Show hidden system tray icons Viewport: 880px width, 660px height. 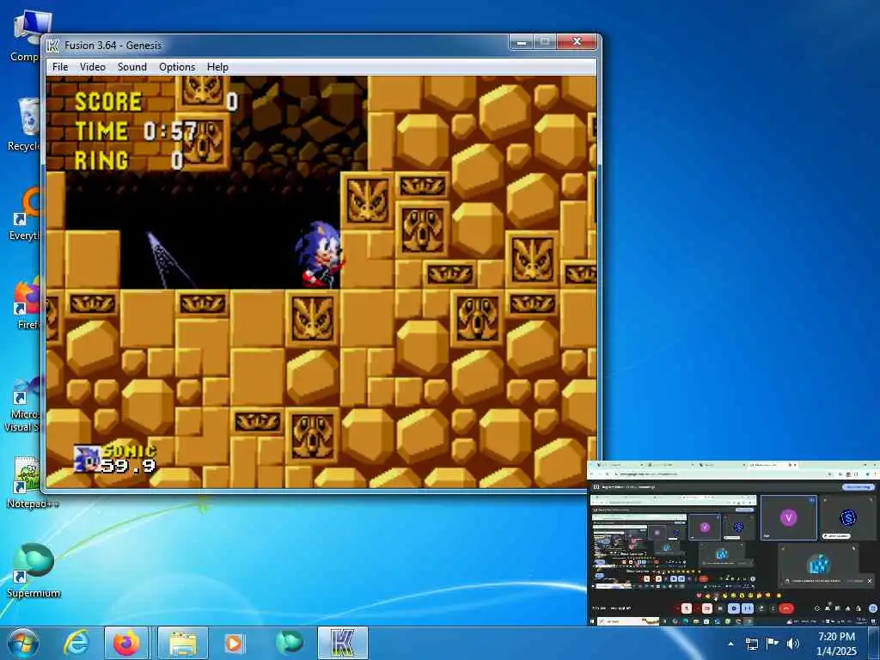[x=730, y=644]
